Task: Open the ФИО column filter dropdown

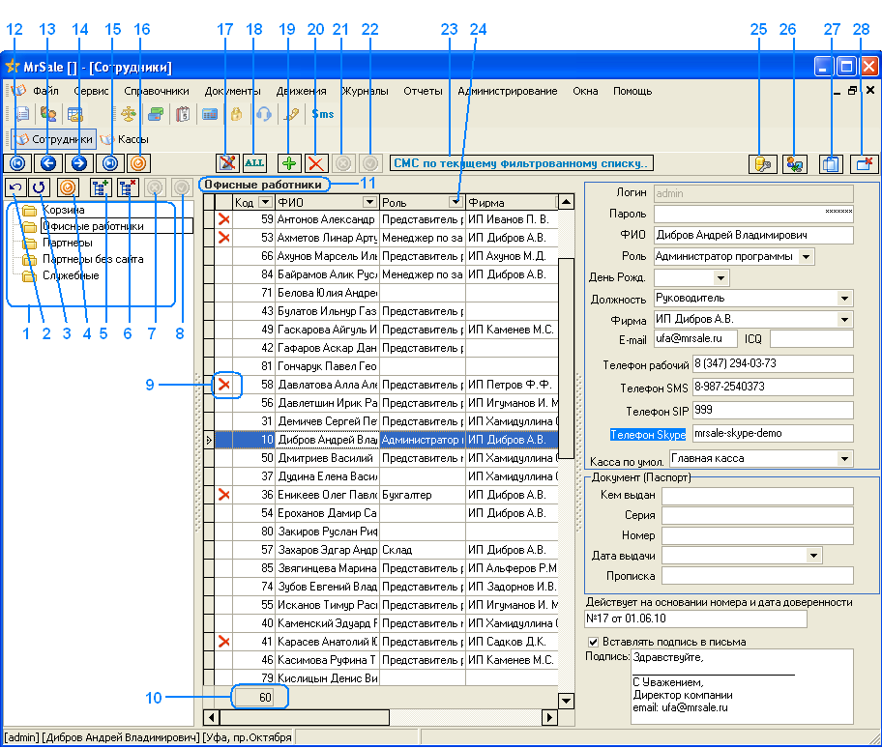Action: click(x=369, y=202)
